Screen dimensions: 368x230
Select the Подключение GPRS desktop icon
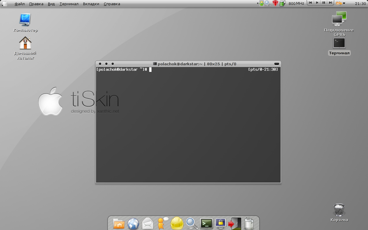339,24
